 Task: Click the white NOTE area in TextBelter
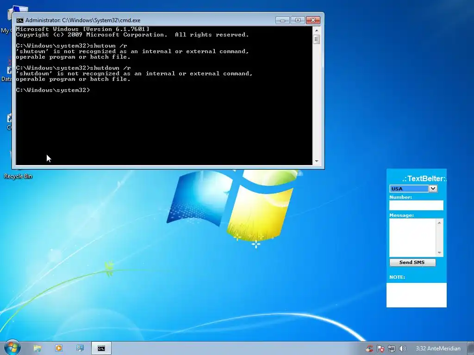(x=416, y=295)
